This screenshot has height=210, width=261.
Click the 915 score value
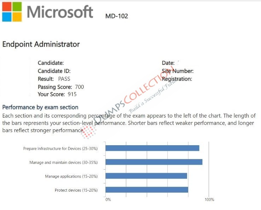72,94
